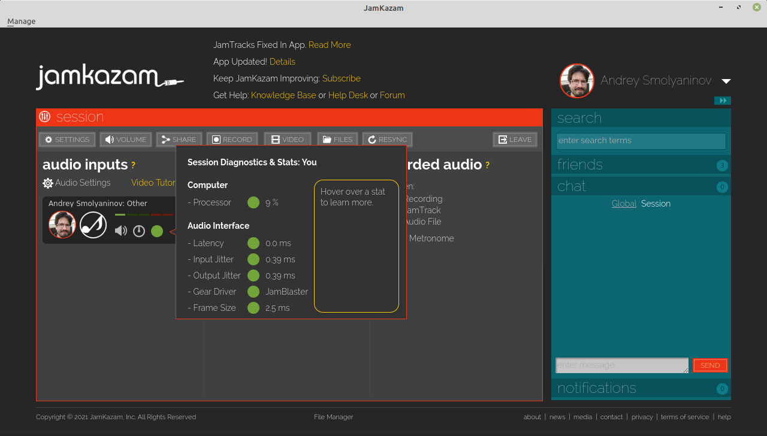Screen dimensions: 767x436
Task: Click the speaker mute icon on Andrey's track
Action: pyautogui.click(x=121, y=231)
